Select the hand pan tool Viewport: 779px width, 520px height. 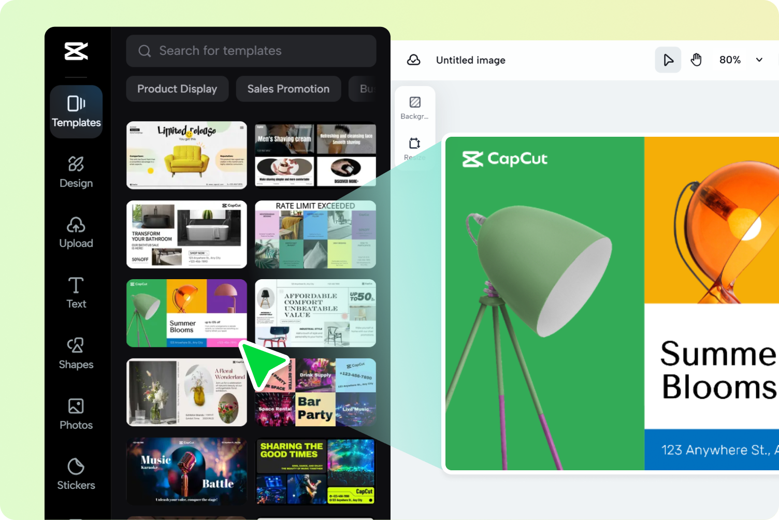696,60
